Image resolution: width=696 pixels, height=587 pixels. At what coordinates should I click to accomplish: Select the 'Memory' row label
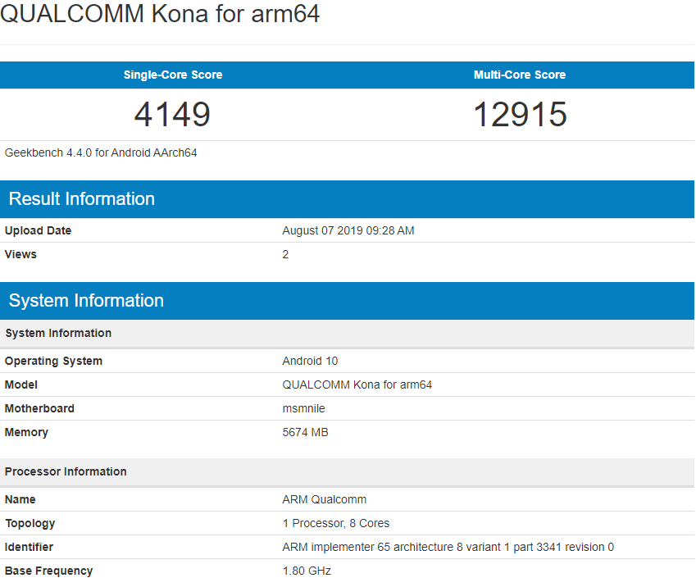click(26, 433)
